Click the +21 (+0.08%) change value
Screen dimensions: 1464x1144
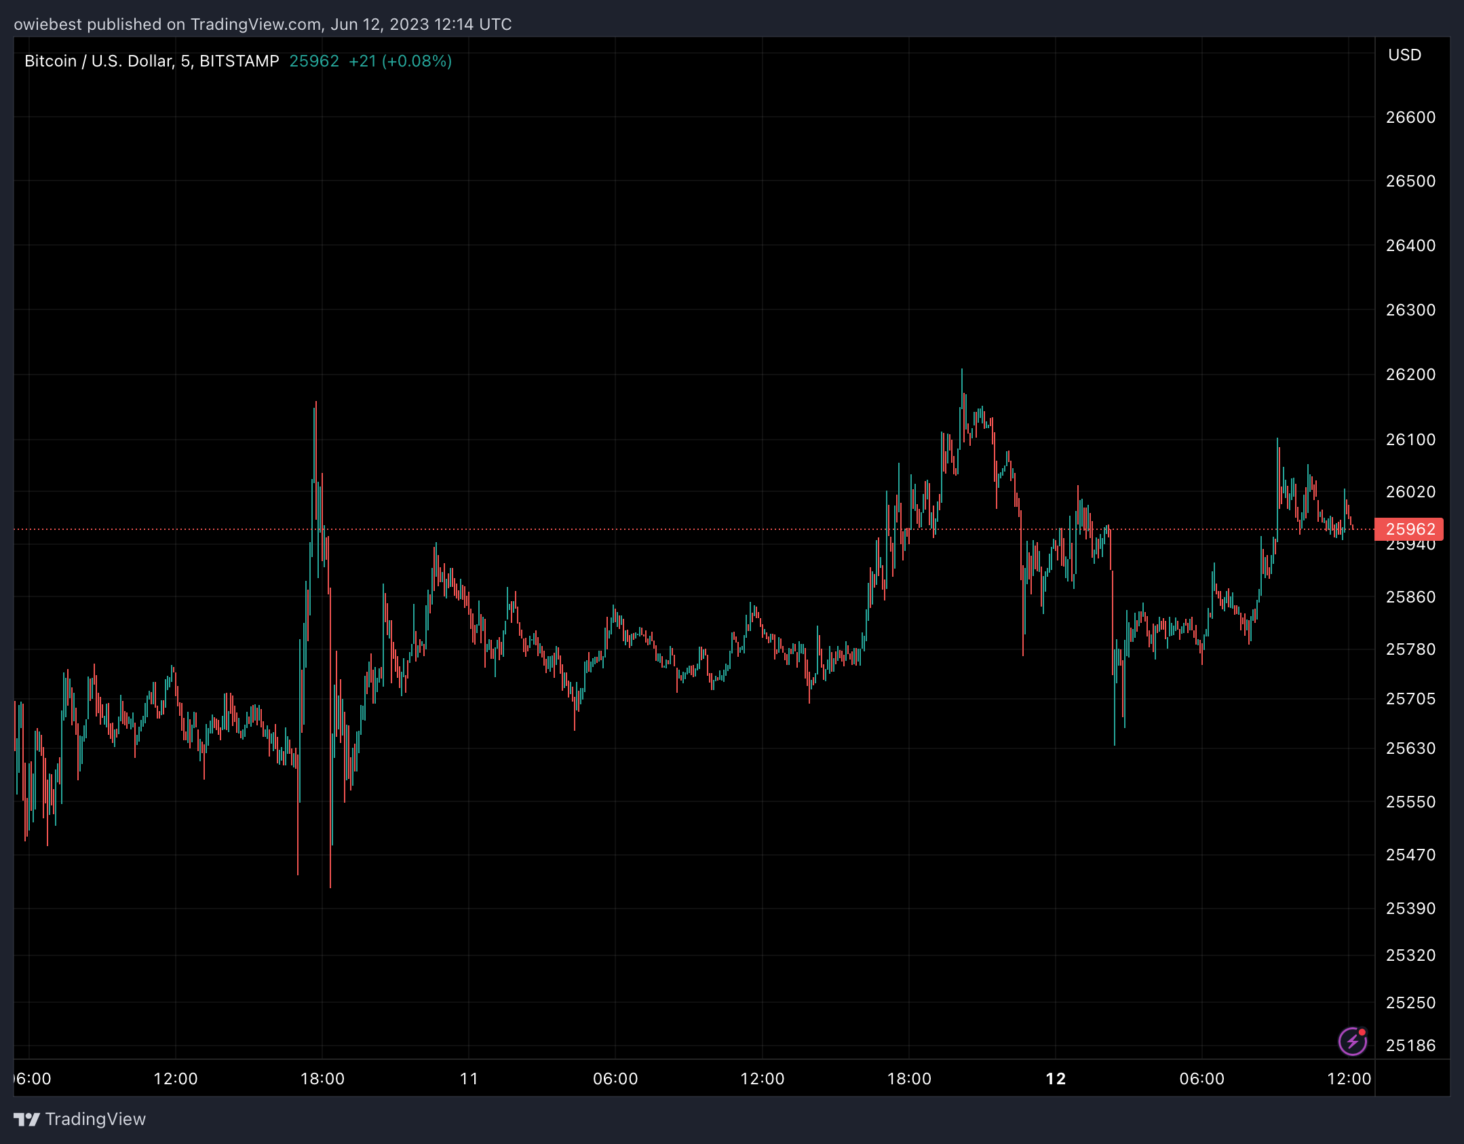pyautogui.click(x=400, y=61)
